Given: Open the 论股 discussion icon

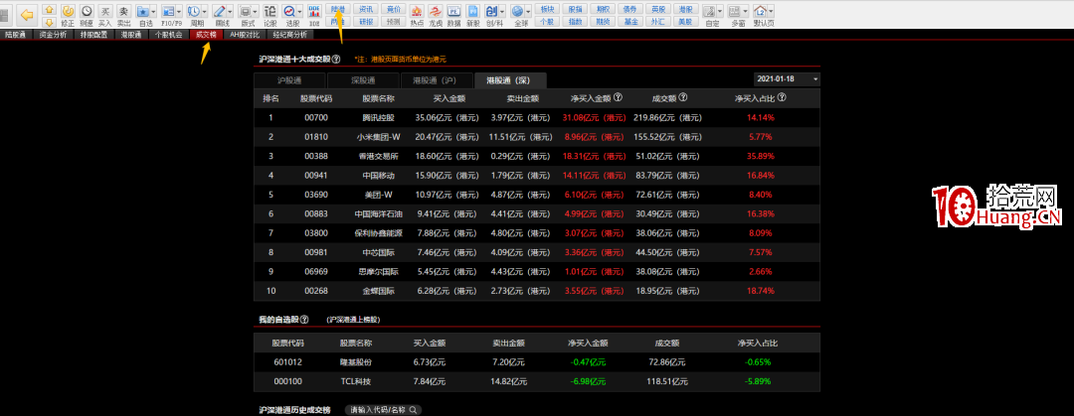Looking at the screenshot, I should (270, 14).
